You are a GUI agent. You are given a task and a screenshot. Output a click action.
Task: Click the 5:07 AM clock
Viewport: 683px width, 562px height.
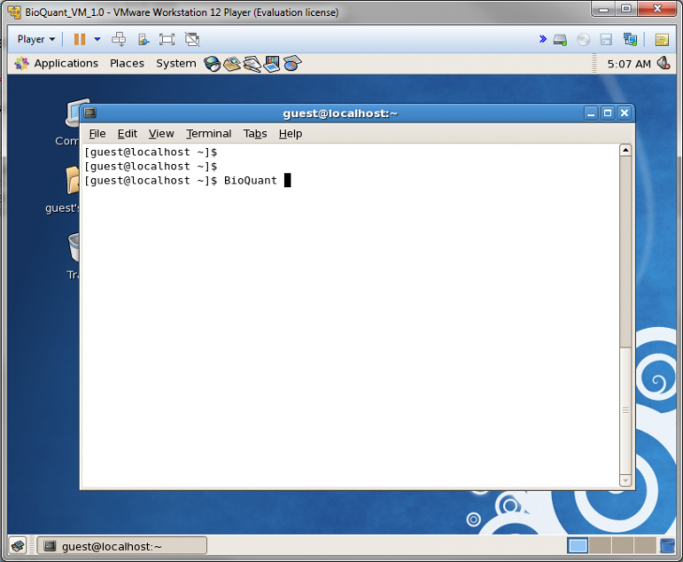629,64
